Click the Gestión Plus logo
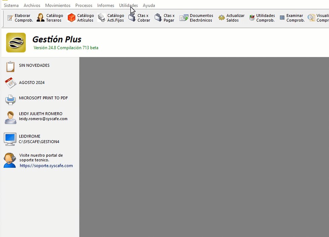This screenshot has width=329, height=237. (x=16, y=43)
